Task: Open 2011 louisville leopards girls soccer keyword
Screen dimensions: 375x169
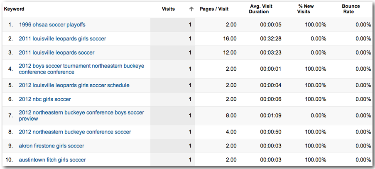Action: [x=62, y=38]
